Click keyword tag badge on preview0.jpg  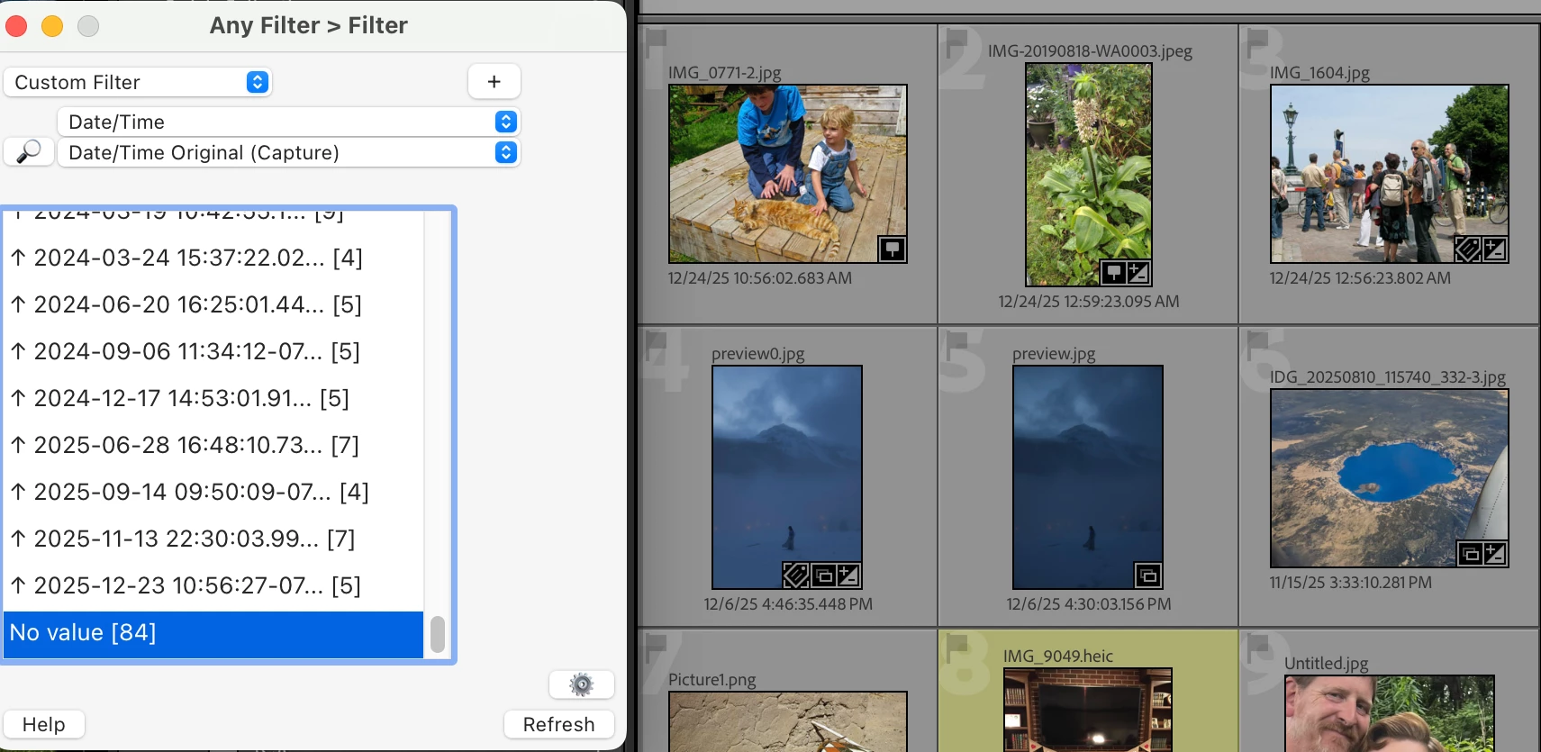tap(796, 575)
